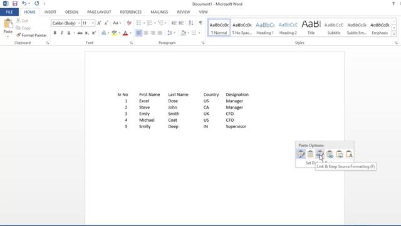Apply subscript formatting
Image resolution: width=401 pixels, height=226 pixels.
pyautogui.click(x=86, y=33)
